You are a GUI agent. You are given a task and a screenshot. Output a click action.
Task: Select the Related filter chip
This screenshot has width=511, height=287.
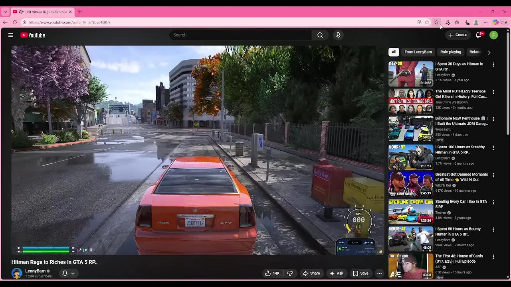tap(475, 52)
